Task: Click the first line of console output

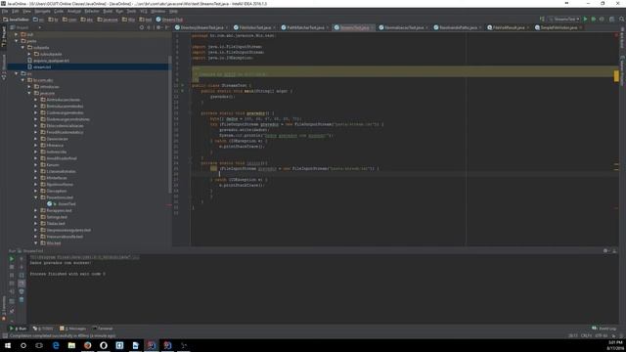Action: (x=84, y=257)
